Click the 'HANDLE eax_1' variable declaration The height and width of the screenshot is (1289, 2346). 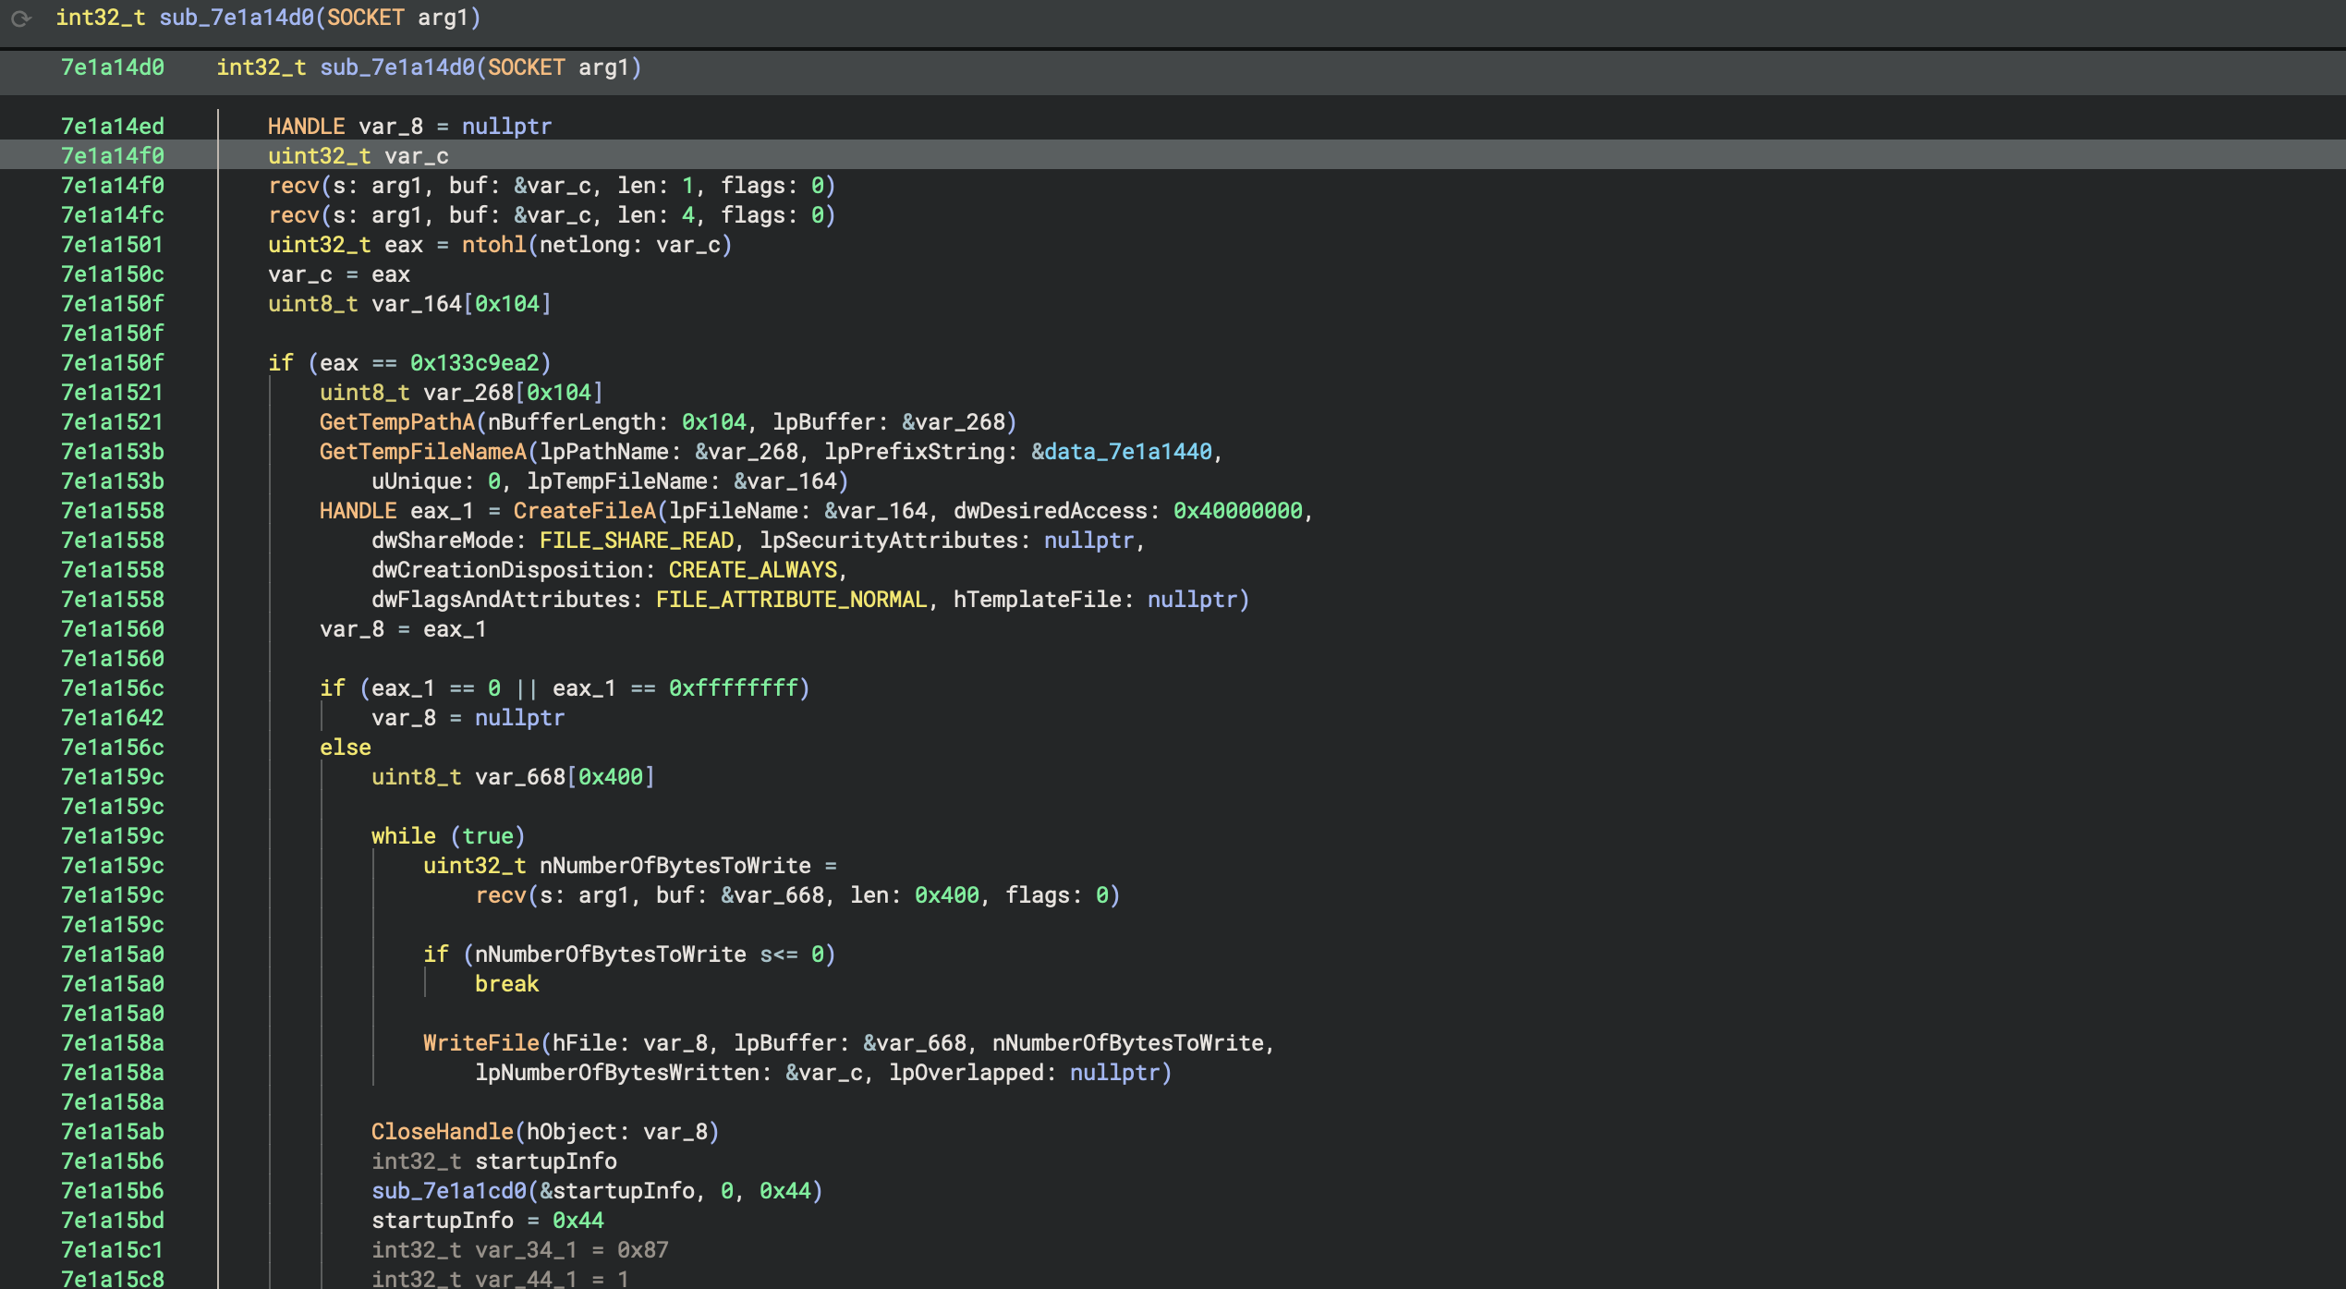(396, 511)
